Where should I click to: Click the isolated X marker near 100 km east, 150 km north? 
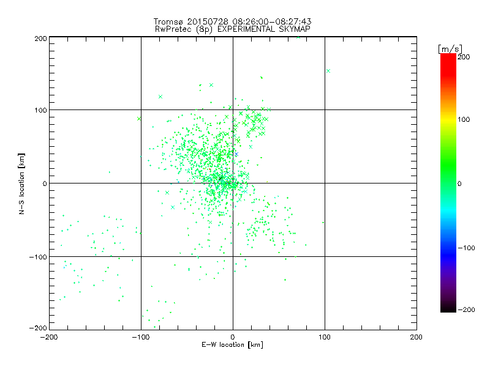[328, 71]
